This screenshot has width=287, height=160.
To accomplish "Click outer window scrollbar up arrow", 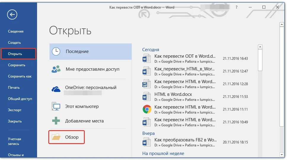I will click(282, 24).
